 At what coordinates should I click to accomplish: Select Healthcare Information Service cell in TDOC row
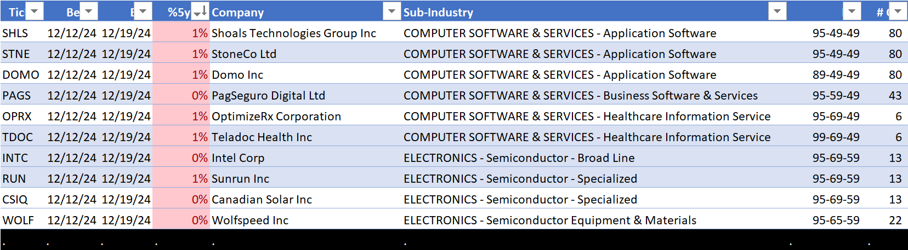(x=587, y=137)
